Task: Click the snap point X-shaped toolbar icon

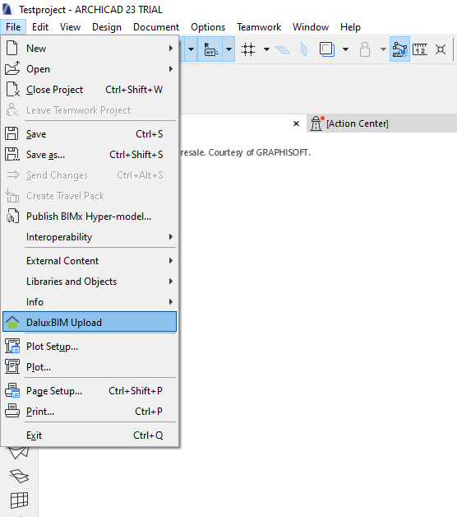Action: pyautogui.click(x=441, y=49)
